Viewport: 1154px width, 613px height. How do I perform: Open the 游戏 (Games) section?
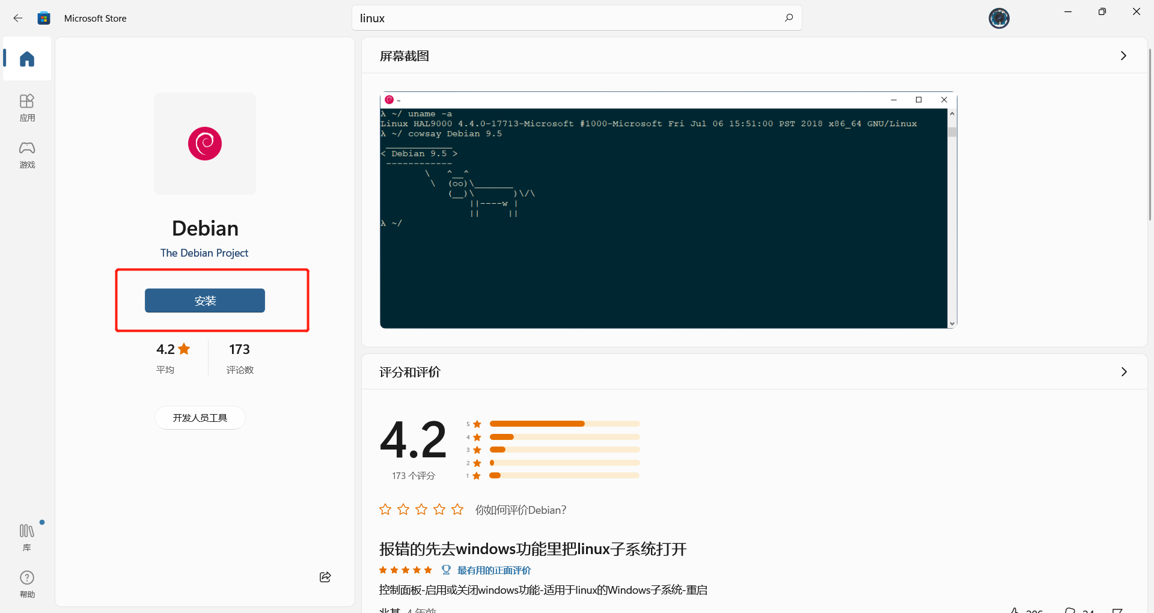pyautogui.click(x=27, y=154)
